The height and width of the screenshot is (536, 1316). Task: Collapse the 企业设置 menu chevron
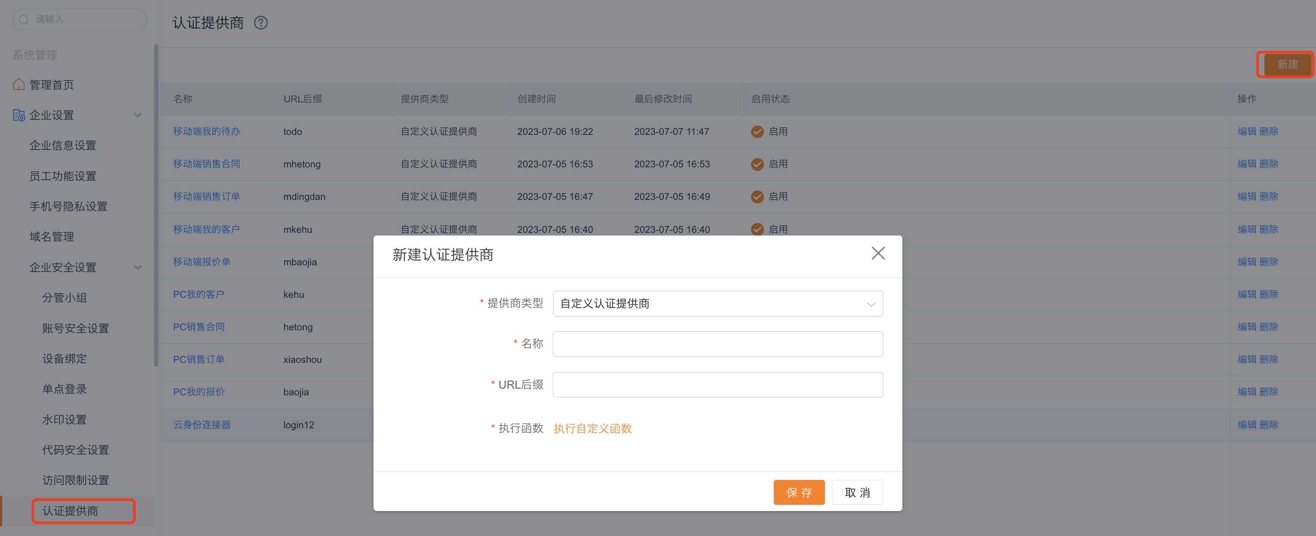138,115
